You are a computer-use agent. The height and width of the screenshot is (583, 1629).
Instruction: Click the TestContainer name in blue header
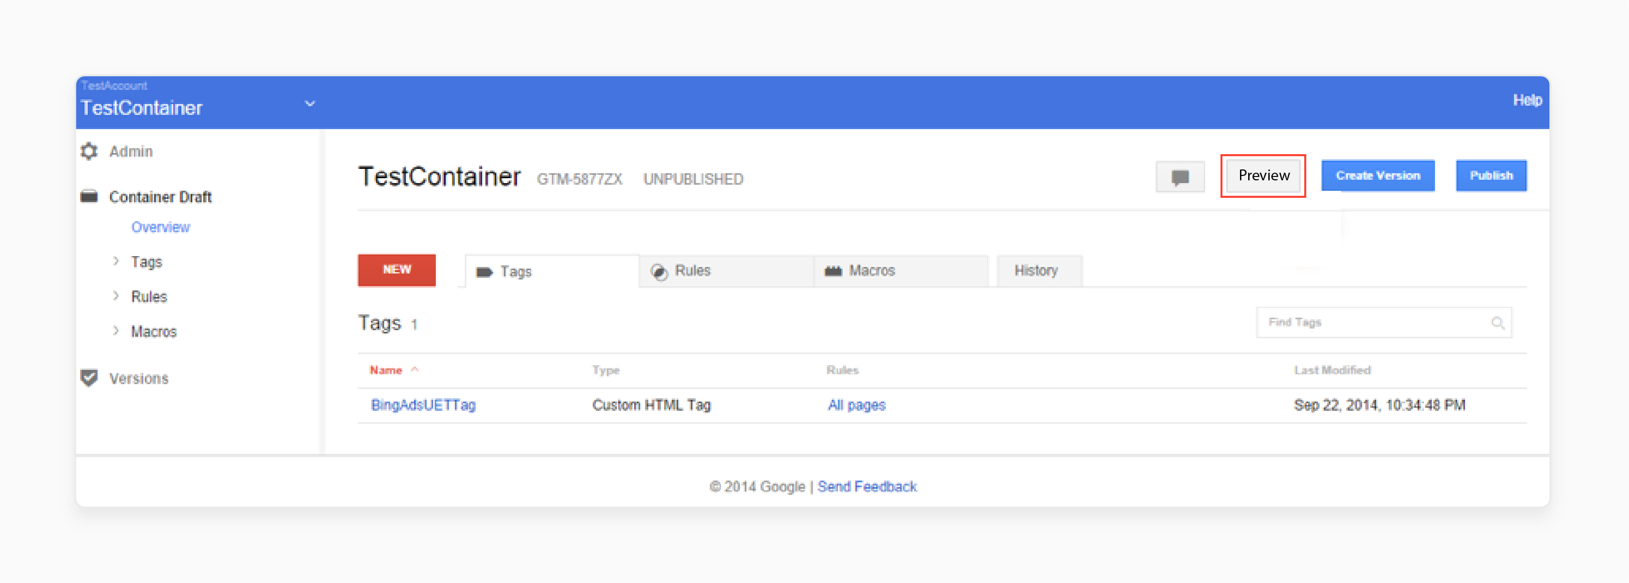click(x=142, y=107)
